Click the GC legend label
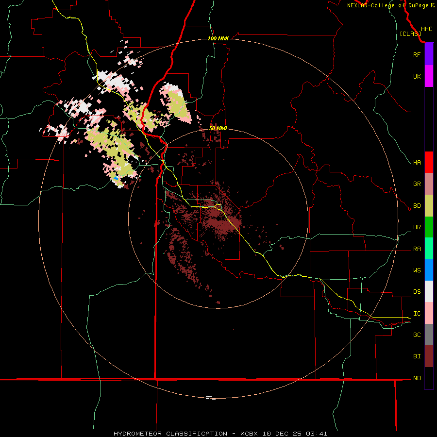 tap(417, 335)
